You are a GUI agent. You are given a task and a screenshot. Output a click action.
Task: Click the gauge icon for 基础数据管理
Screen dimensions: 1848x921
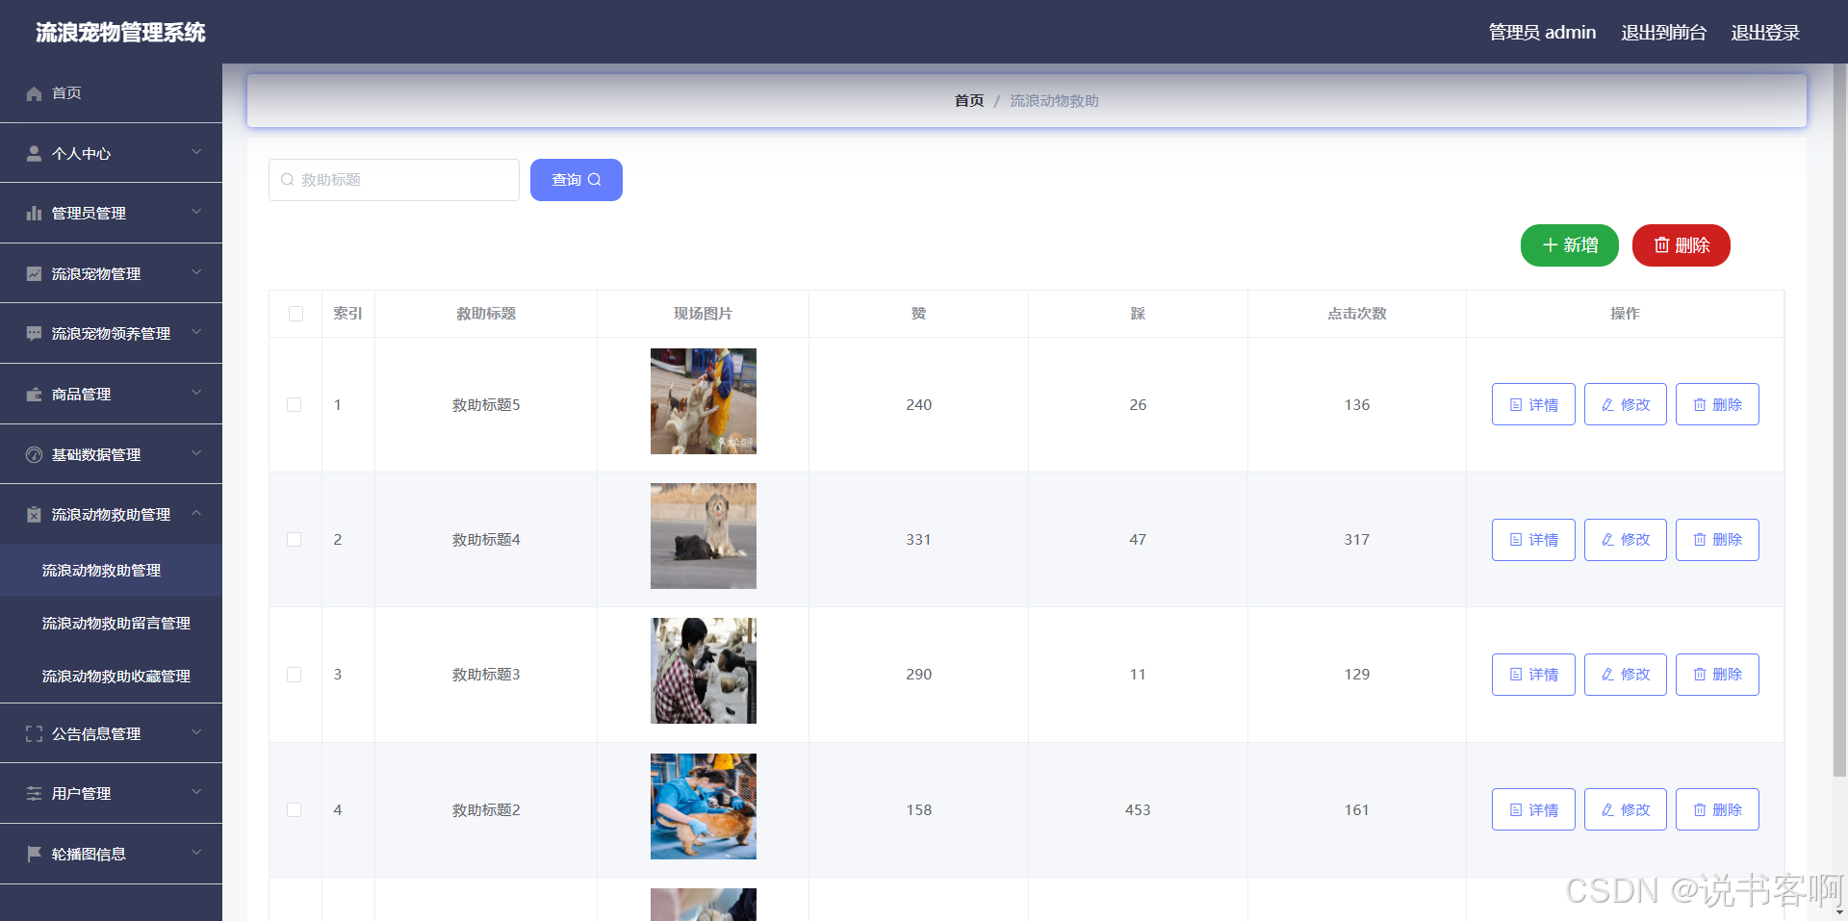(x=34, y=454)
